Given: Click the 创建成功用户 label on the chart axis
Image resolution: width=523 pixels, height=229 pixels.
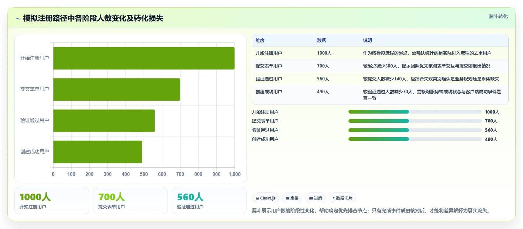Looking at the screenshot, I should pos(35,152).
